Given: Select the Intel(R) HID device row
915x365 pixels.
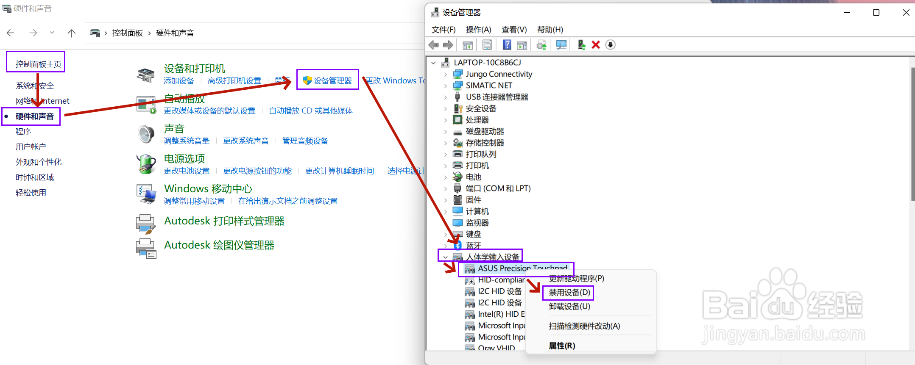Looking at the screenshot, I should [501, 314].
